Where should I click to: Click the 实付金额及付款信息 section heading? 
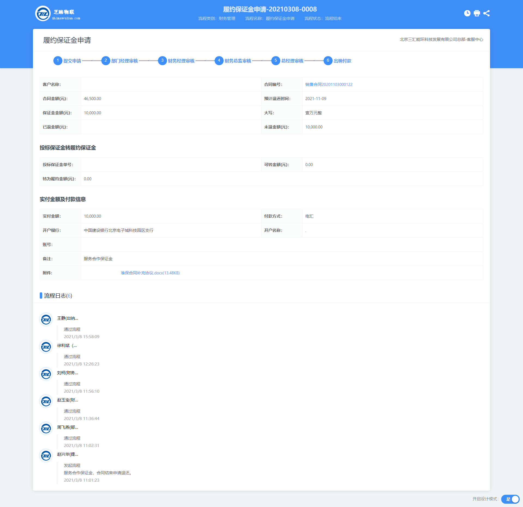coord(63,199)
